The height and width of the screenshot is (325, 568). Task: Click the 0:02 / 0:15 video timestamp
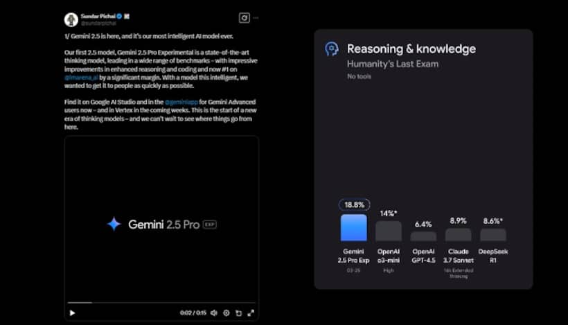click(x=193, y=313)
